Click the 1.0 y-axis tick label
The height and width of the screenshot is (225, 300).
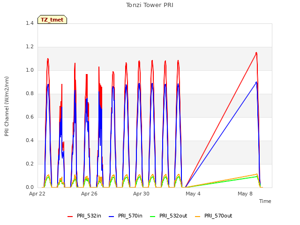coord(30,70)
